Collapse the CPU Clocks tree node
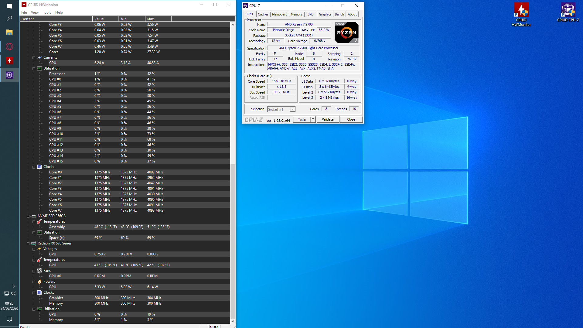Viewport: 583px width, 328px height. point(34,167)
